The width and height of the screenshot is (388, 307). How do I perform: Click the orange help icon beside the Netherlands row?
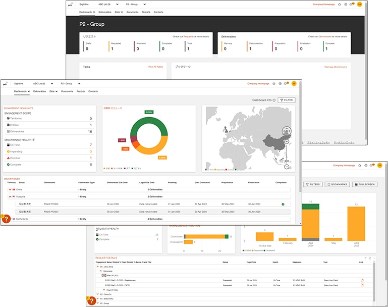[x=7, y=219]
